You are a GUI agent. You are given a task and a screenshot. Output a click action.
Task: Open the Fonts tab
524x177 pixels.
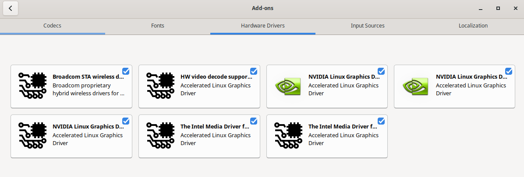tap(157, 26)
